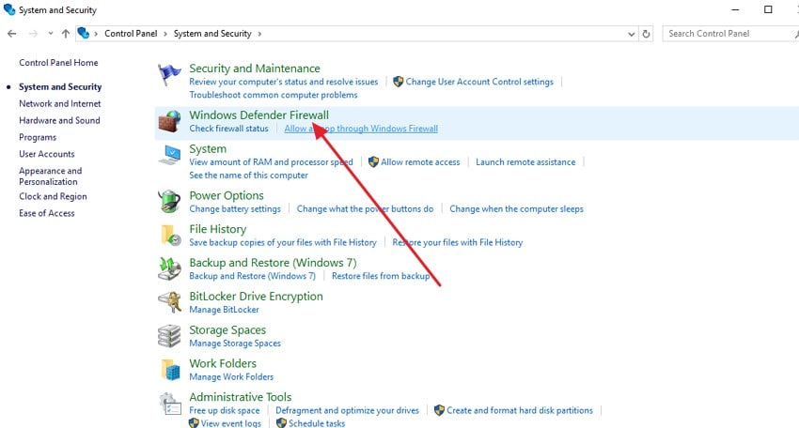Open File History heading
799x428 pixels.
pos(218,229)
